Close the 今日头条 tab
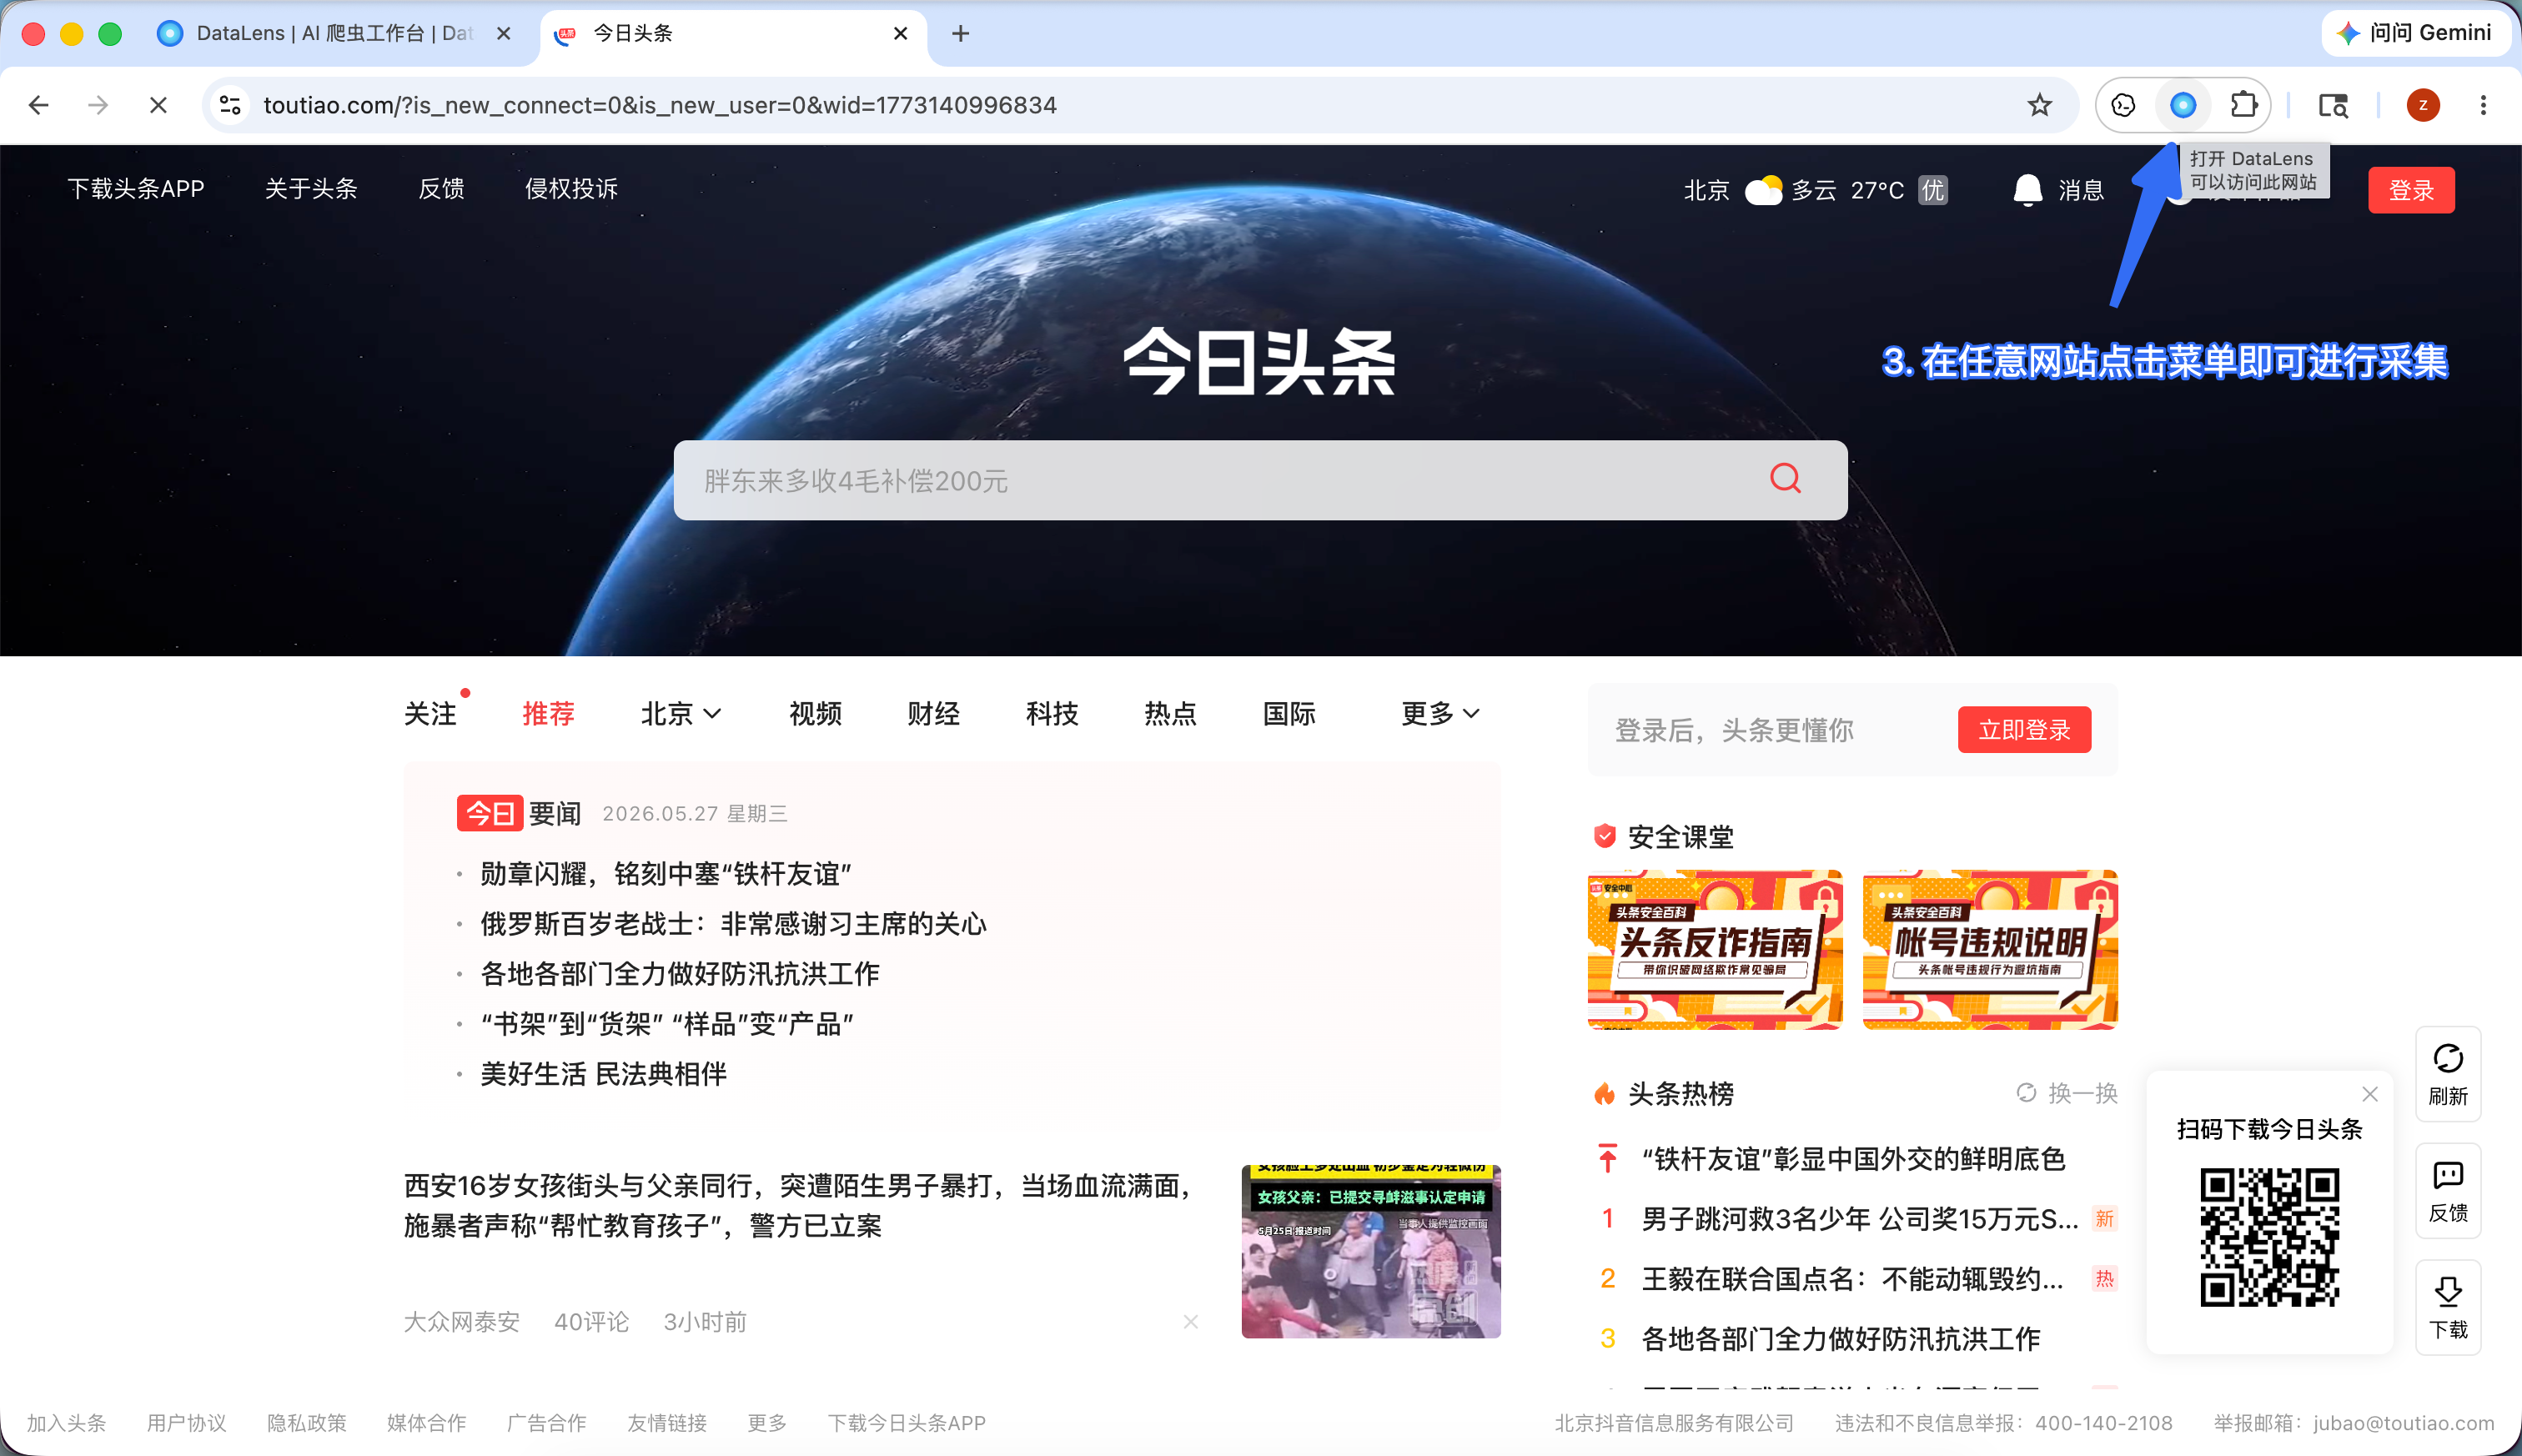This screenshot has width=2522, height=1456. [901, 34]
